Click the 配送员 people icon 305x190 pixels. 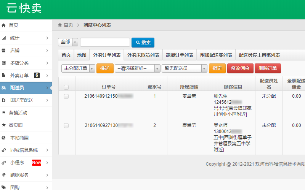(x=4, y=88)
